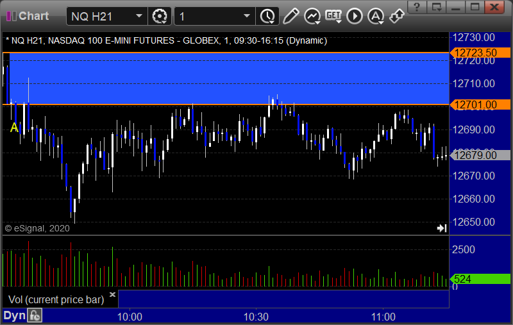The image size is (513, 325).
Task: Click the orange 12701.00 price label
Action: tap(480, 105)
